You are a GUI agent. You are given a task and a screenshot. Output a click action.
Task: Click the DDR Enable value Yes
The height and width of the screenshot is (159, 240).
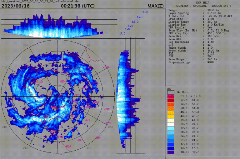click(210, 28)
